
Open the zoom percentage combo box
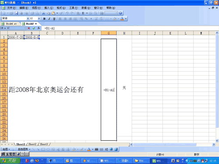point(111,13)
